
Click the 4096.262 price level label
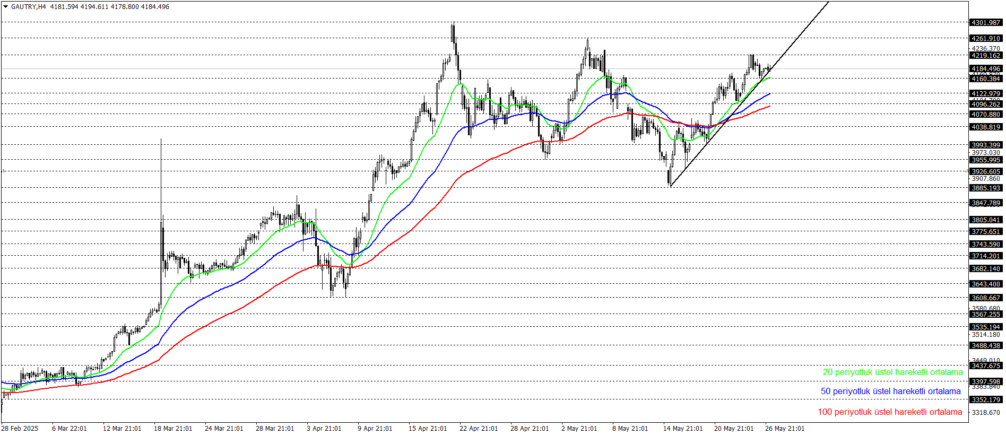(x=986, y=105)
